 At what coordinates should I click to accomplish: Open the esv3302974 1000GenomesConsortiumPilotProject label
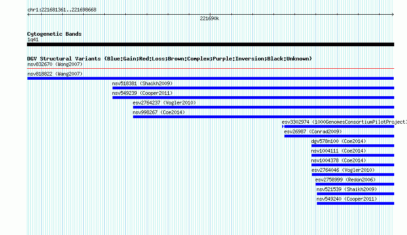click(344, 122)
